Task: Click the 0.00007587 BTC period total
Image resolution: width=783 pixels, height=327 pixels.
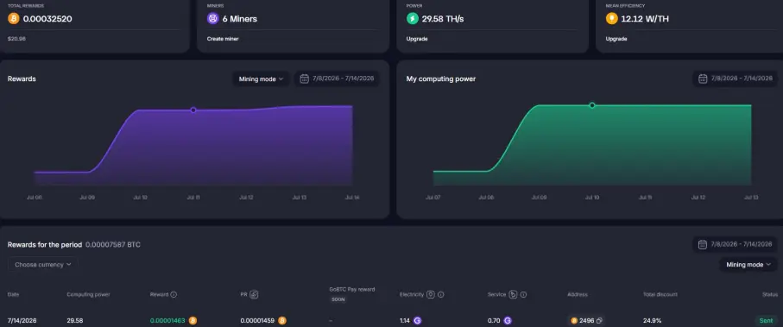Action: coord(113,245)
